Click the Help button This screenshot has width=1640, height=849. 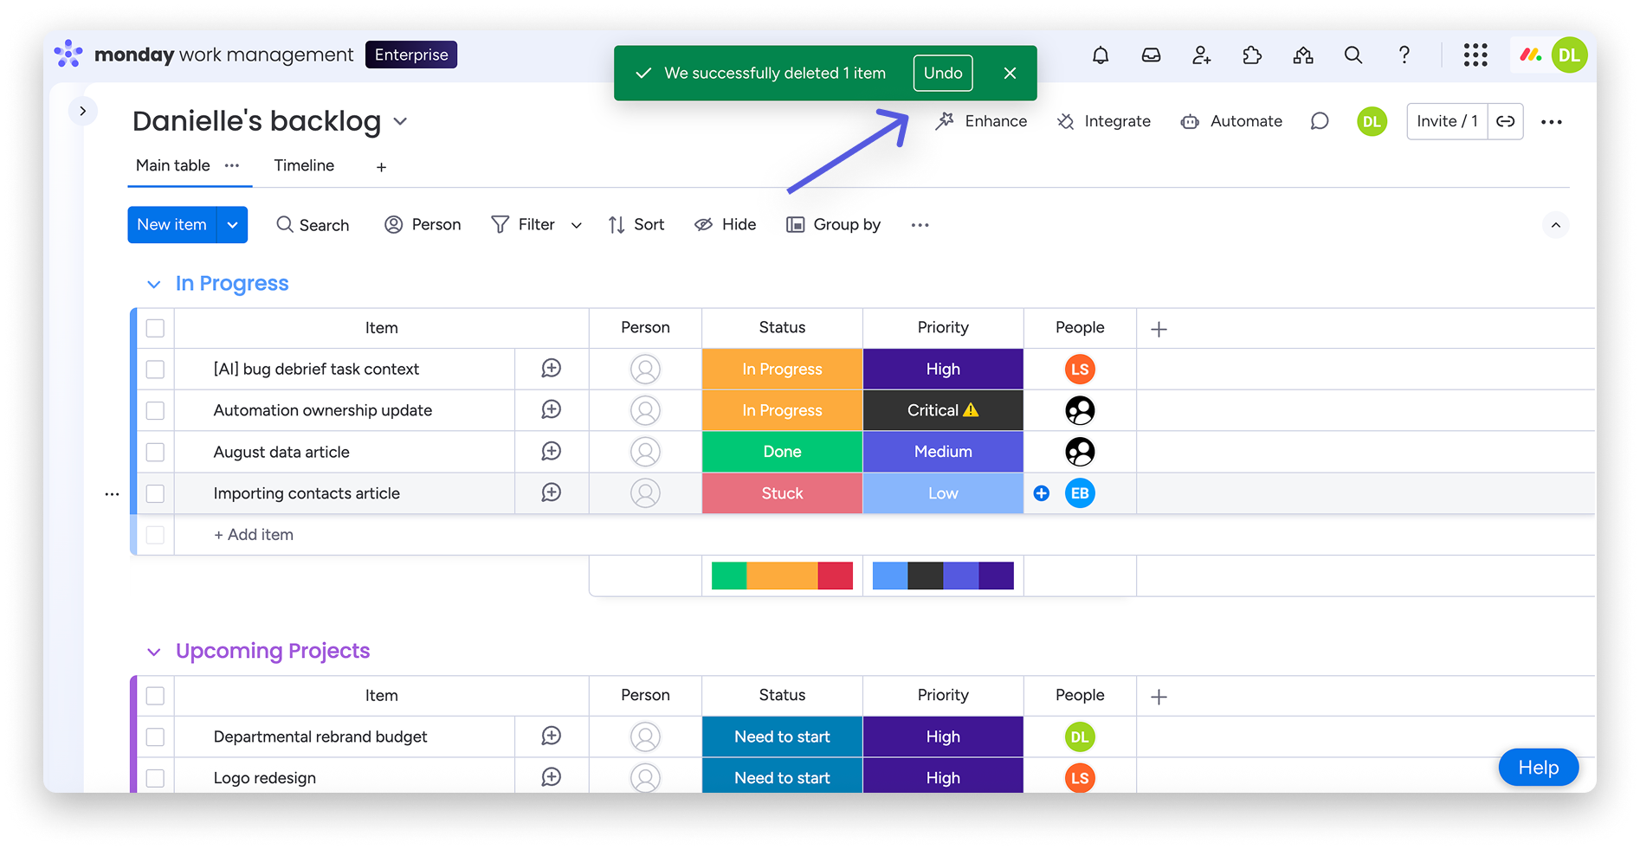pos(1538,768)
